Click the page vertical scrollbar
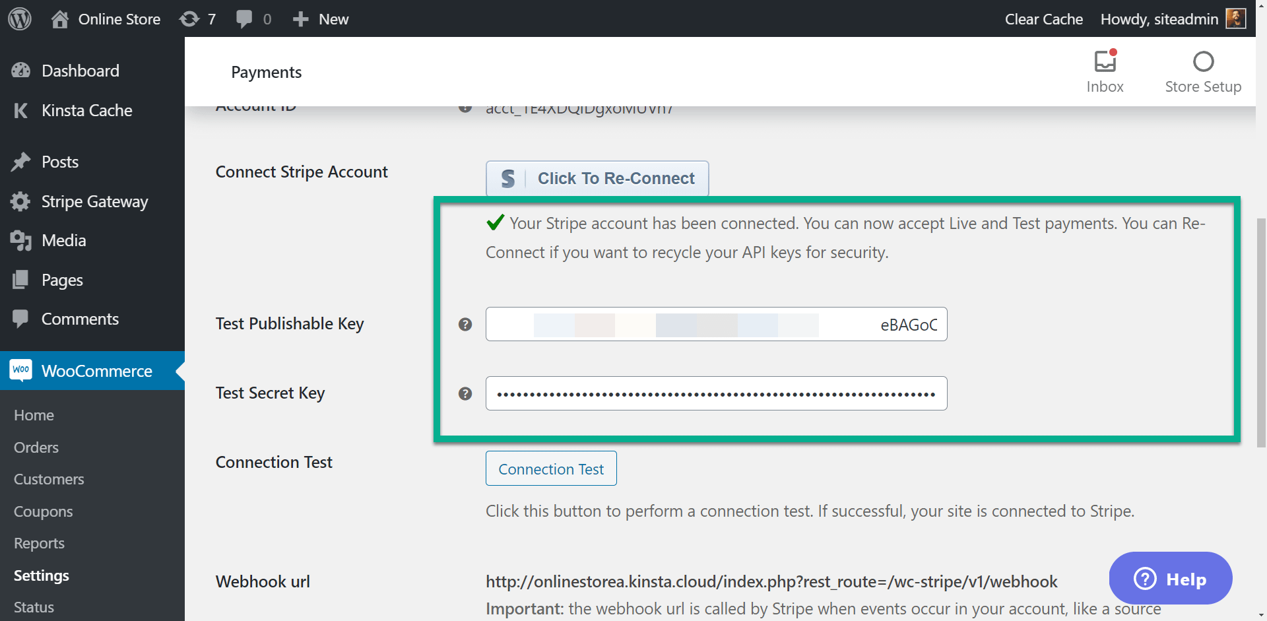Viewport: 1267px width, 621px height. coord(1261,333)
